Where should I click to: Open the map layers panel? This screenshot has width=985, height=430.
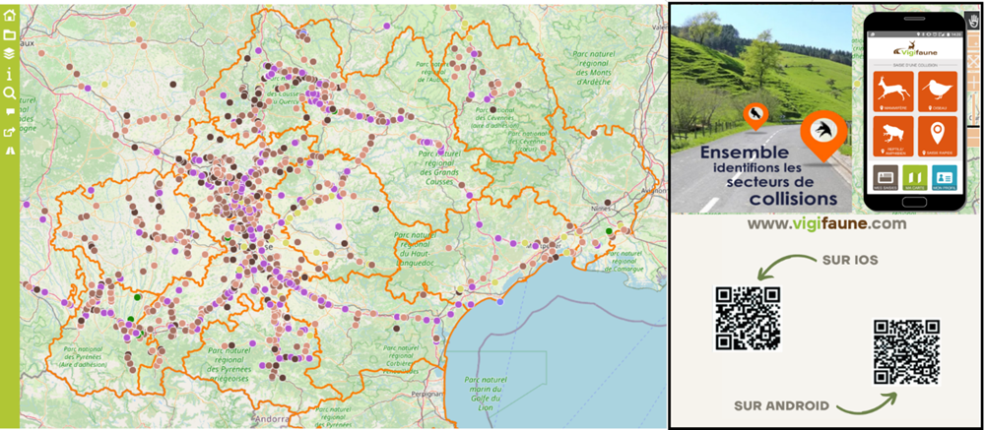[9, 53]
